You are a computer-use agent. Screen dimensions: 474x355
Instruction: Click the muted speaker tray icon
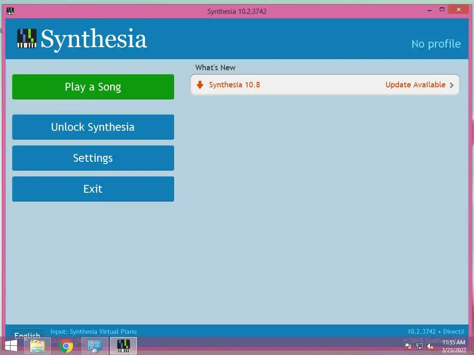pyautogui.click(x=430, y=346)
